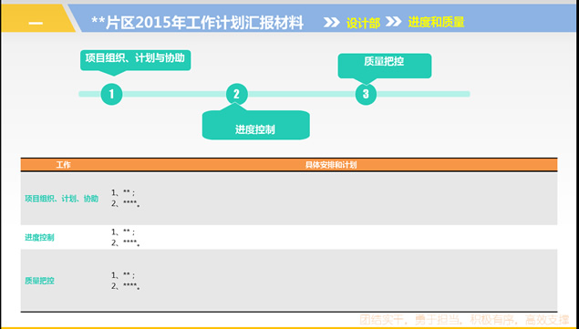Select the 项目组织、计划、协助 table row label
This screenshot has width=579, height=329.
pos(62,199)
